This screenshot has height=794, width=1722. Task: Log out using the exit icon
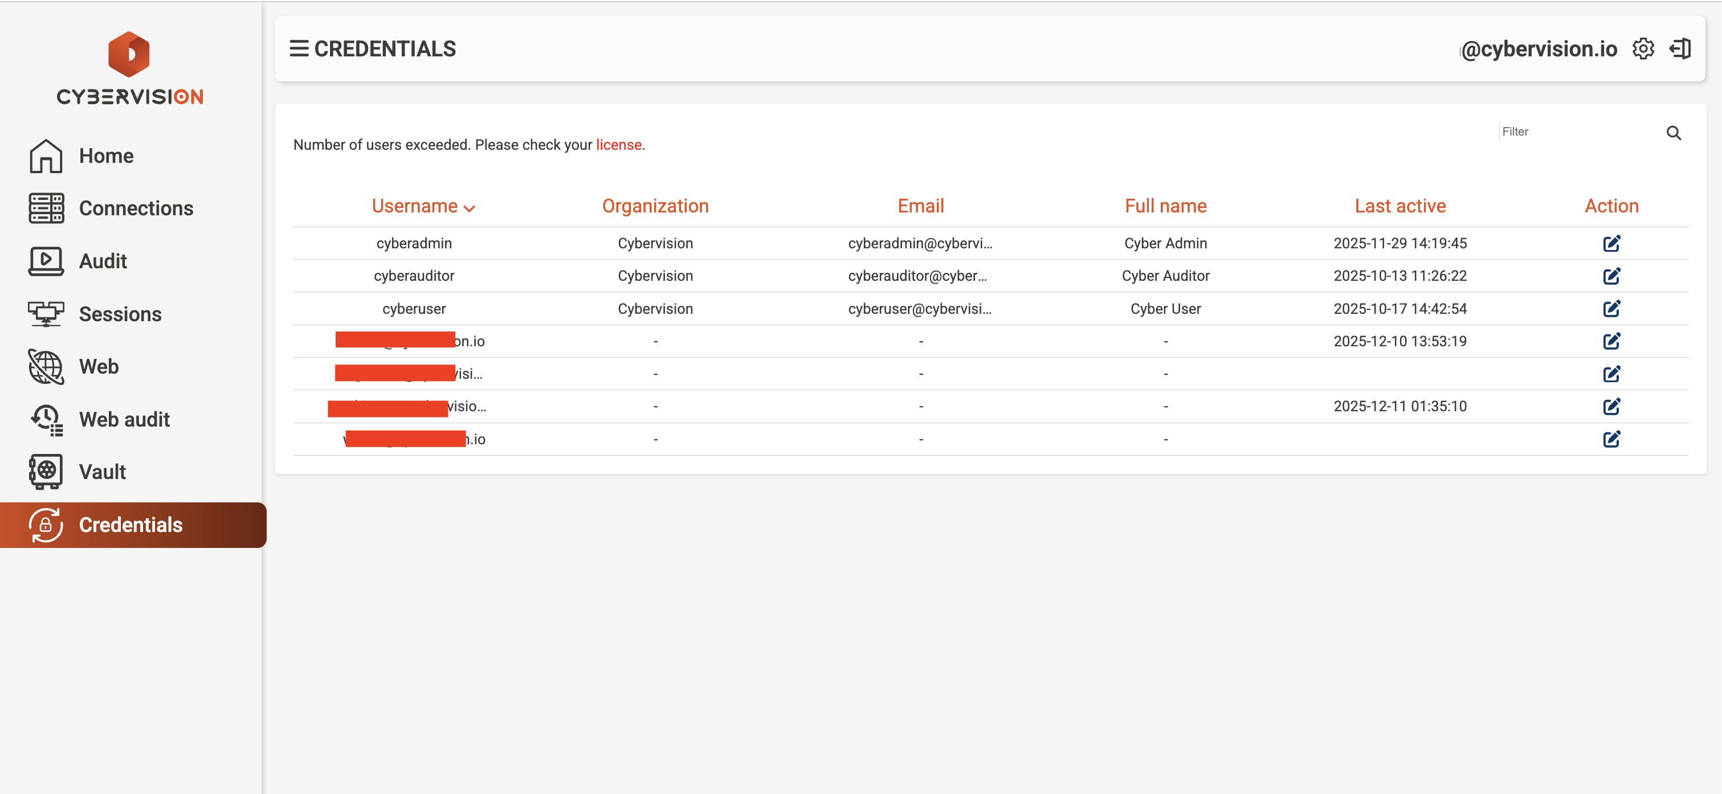tap(1680, 48)
